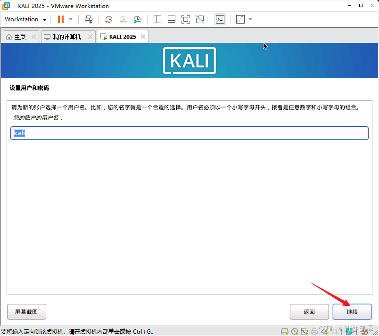Click the stretch guest display icon

tap(240, 19)
